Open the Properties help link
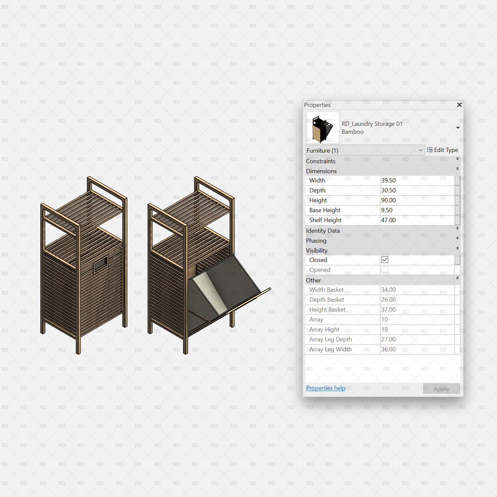Screen dimensions: 497x497 point(325,388)
